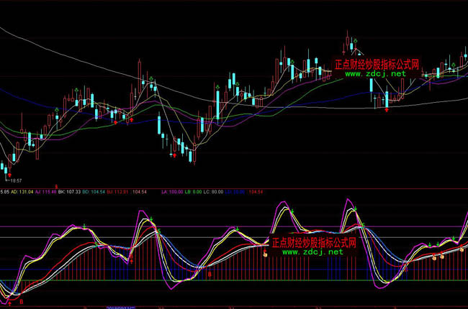Click the green LB: 0.00 parameter label

194,192
